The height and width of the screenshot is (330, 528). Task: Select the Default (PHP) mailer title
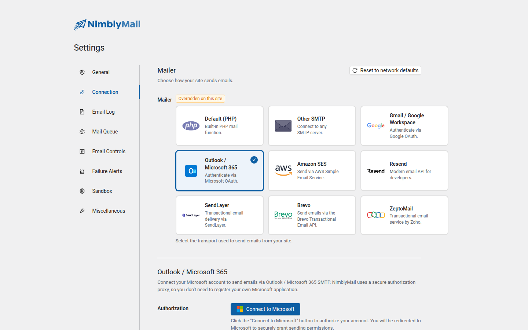(221, 119)
